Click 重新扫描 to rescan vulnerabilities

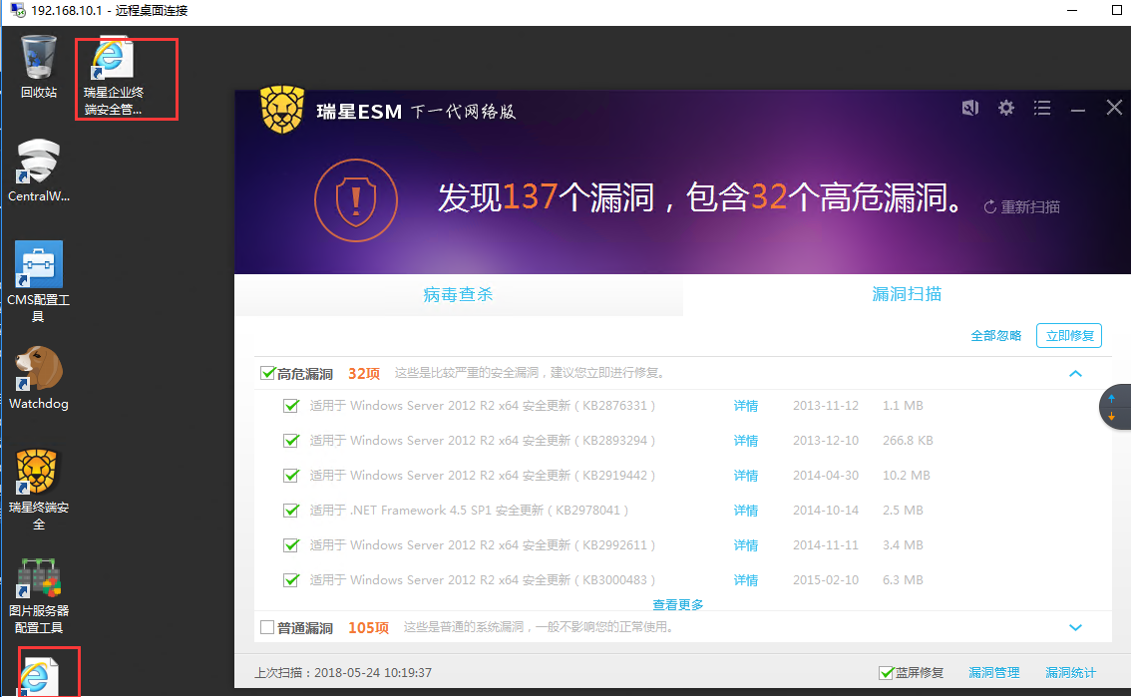[1022, 206]
